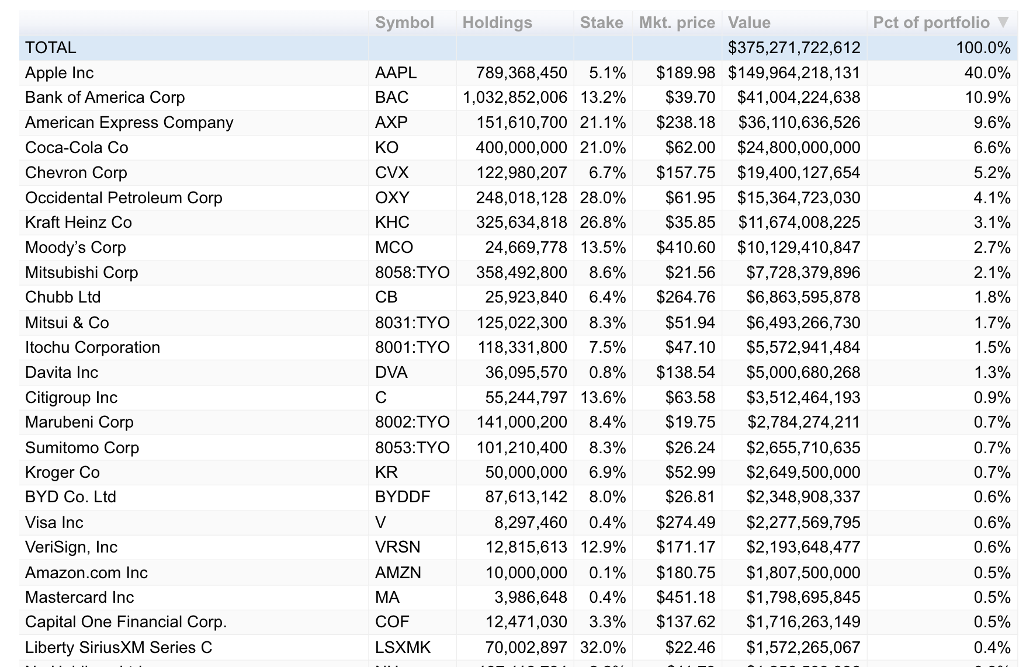Sort by the Mkt. price column header
The height and width of the screenshot is (667, 1033).
click(677, 23)
